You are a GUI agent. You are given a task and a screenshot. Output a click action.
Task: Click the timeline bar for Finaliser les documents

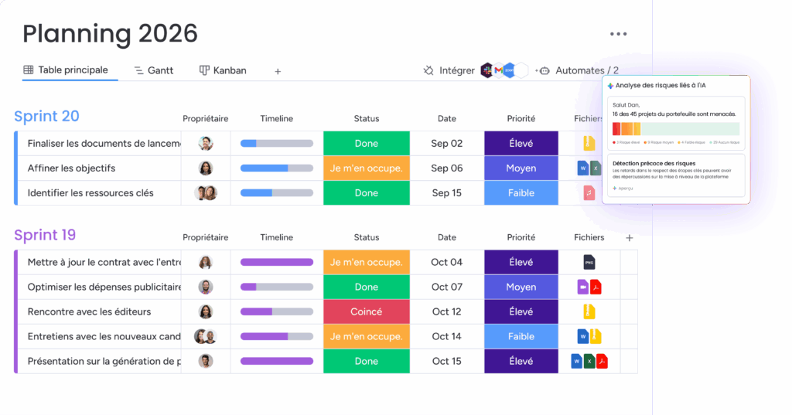coord(277,144)
